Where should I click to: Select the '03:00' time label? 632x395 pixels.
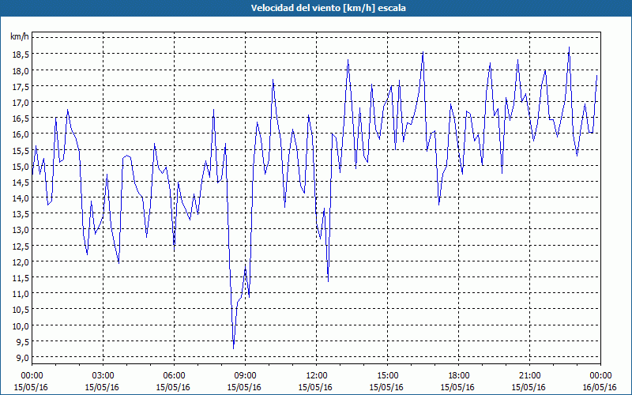click(103, 375)
